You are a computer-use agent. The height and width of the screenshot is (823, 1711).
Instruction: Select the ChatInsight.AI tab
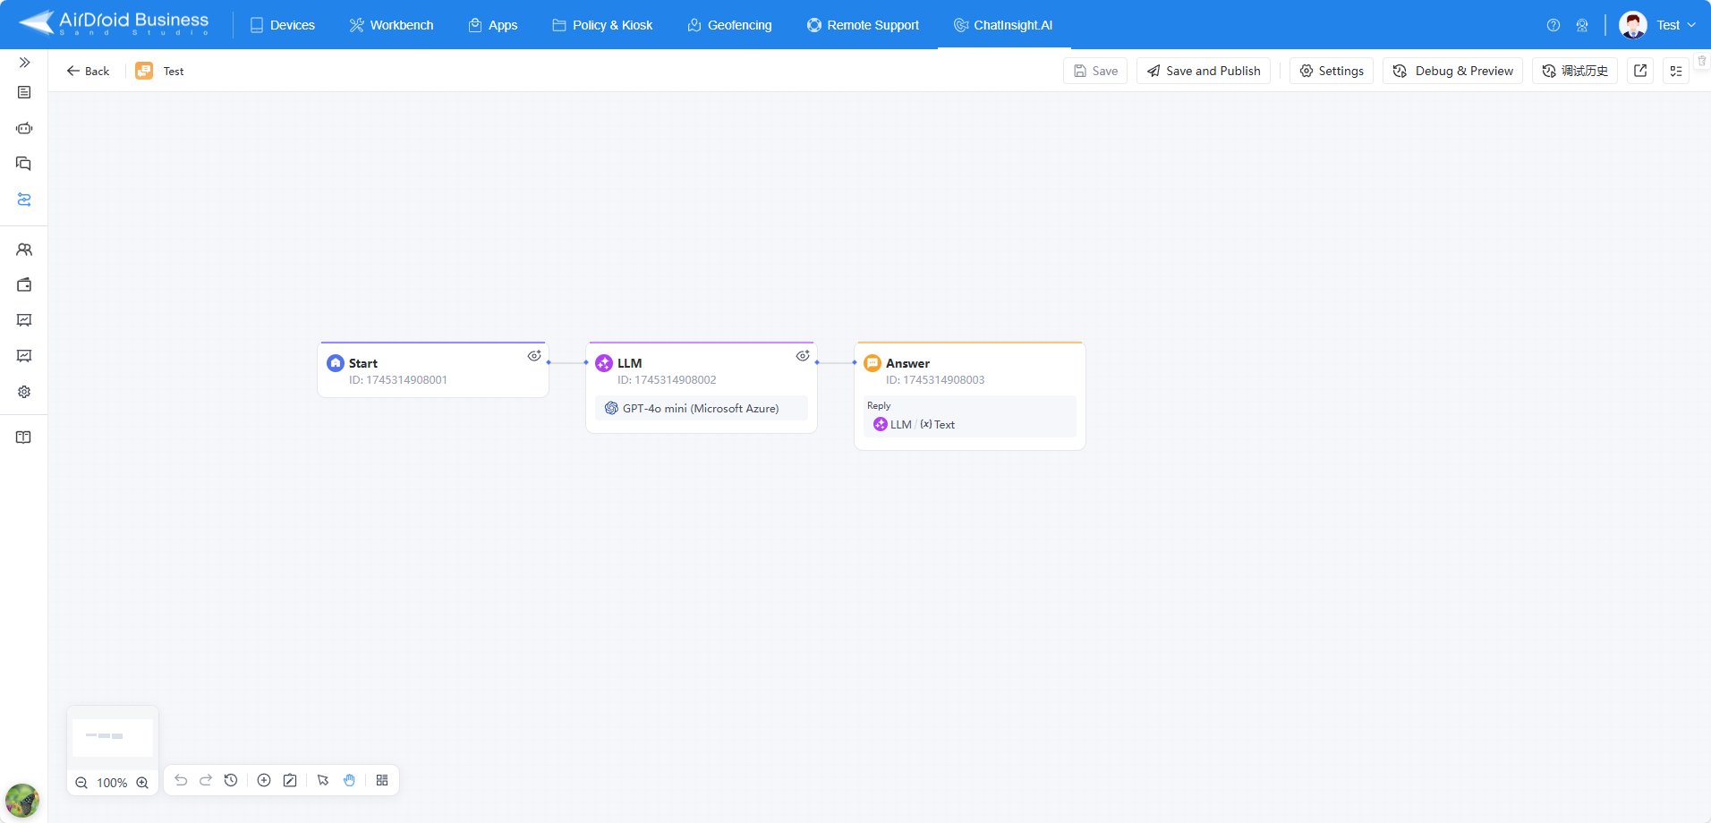point(1003,25)
